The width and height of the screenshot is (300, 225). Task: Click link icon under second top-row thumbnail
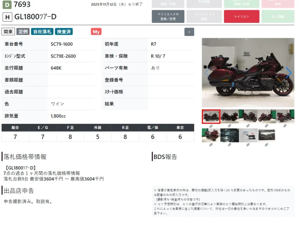pos(229,126)
